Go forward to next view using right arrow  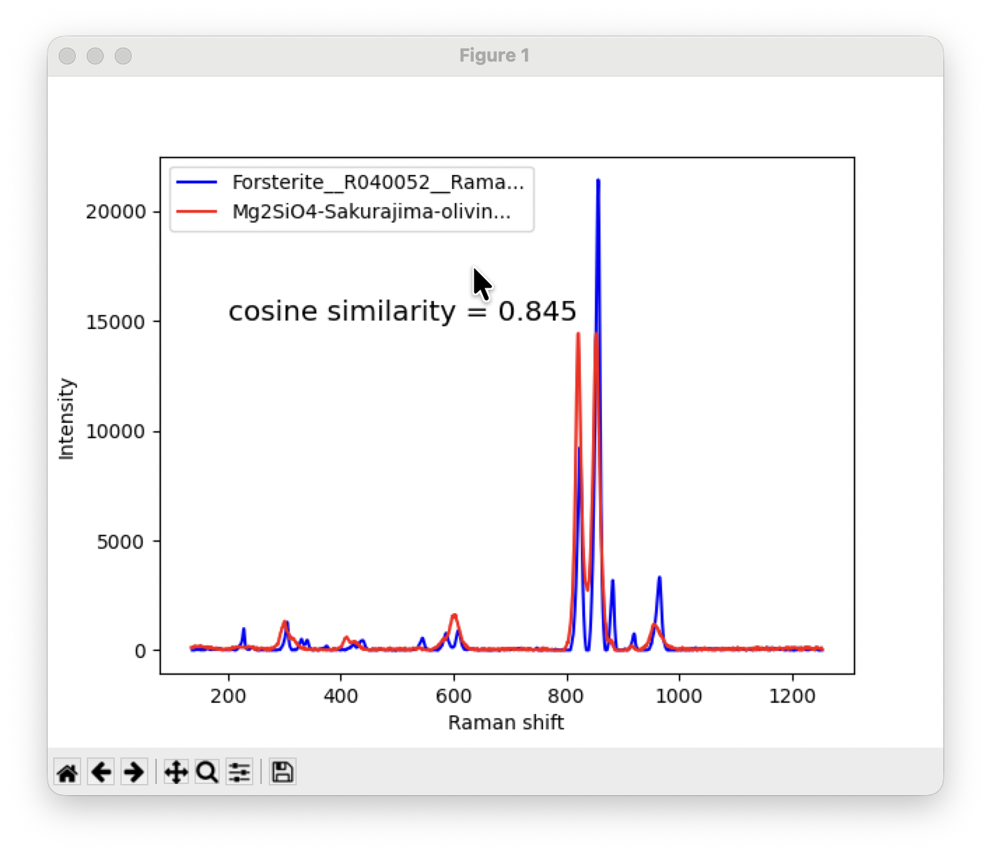(x=134, y=773)
